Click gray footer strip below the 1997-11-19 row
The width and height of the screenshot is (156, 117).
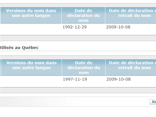point(78,90)
